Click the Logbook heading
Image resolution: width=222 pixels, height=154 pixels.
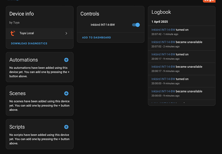coord(161,12)
